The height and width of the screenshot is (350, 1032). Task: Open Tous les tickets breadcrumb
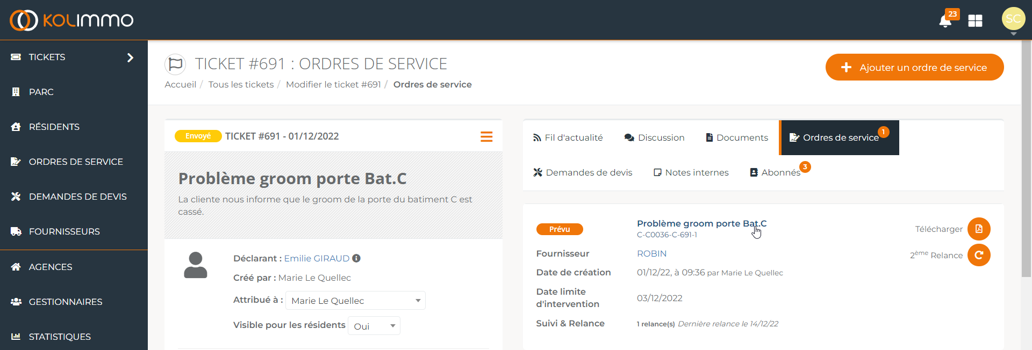pos(241,85)
